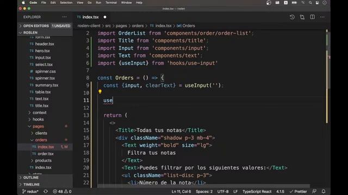This screenshot has height=195, width=348.
Task: Expand context folder
Action: (40, 113)
